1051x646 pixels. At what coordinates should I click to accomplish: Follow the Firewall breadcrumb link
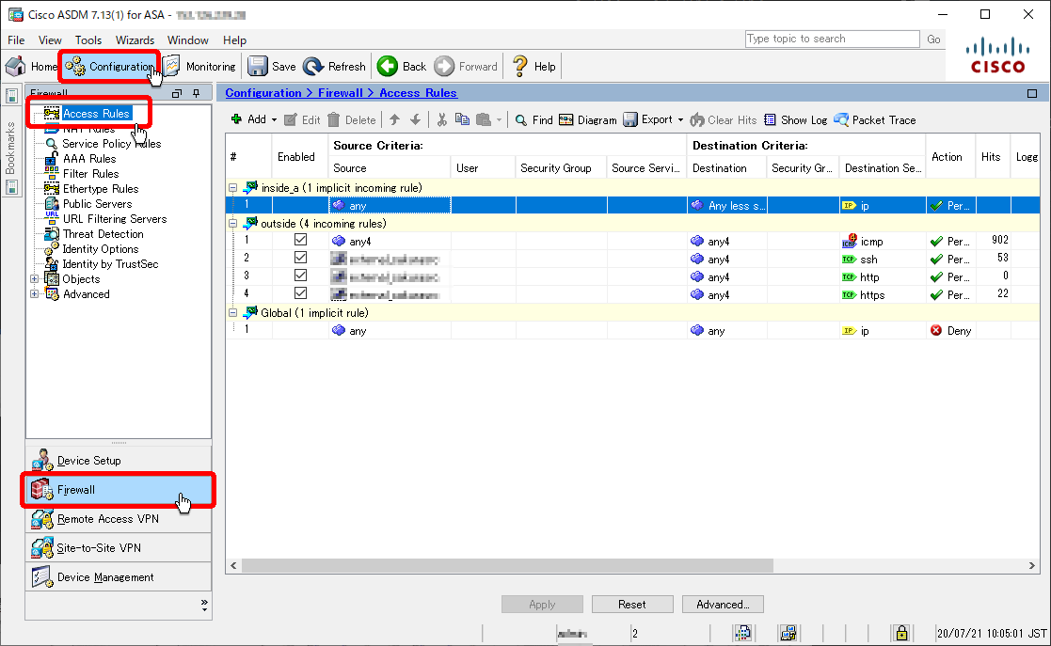point(340,93)
